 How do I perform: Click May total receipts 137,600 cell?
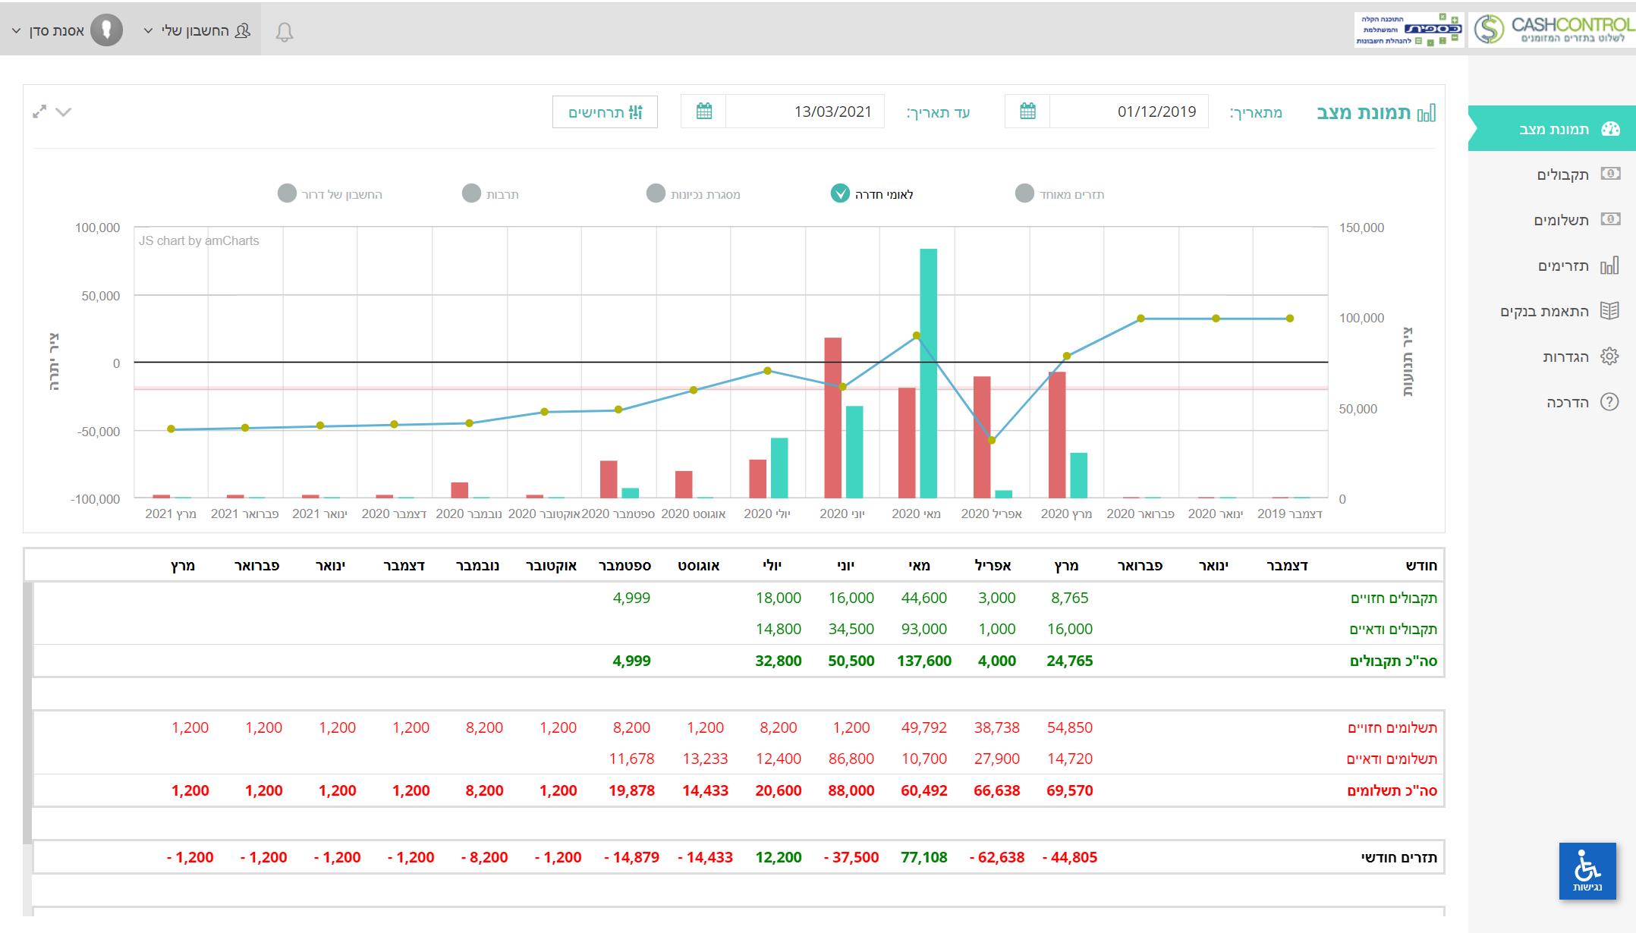(x=923, y=661)
